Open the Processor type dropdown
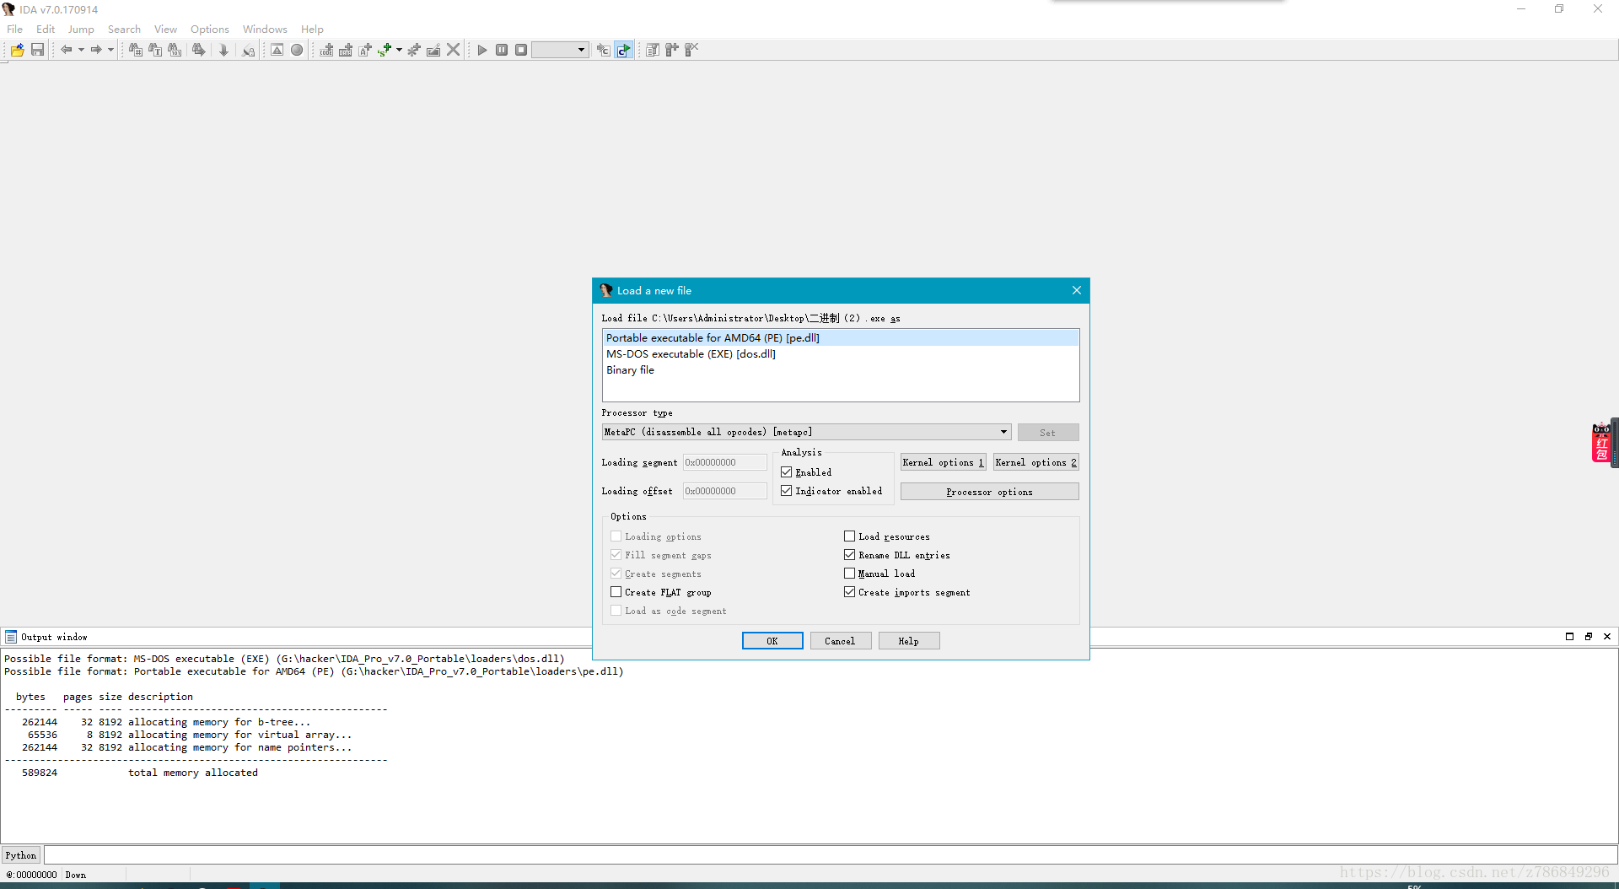The height and width of the screenshot is (889, 1619). [806, 432]
